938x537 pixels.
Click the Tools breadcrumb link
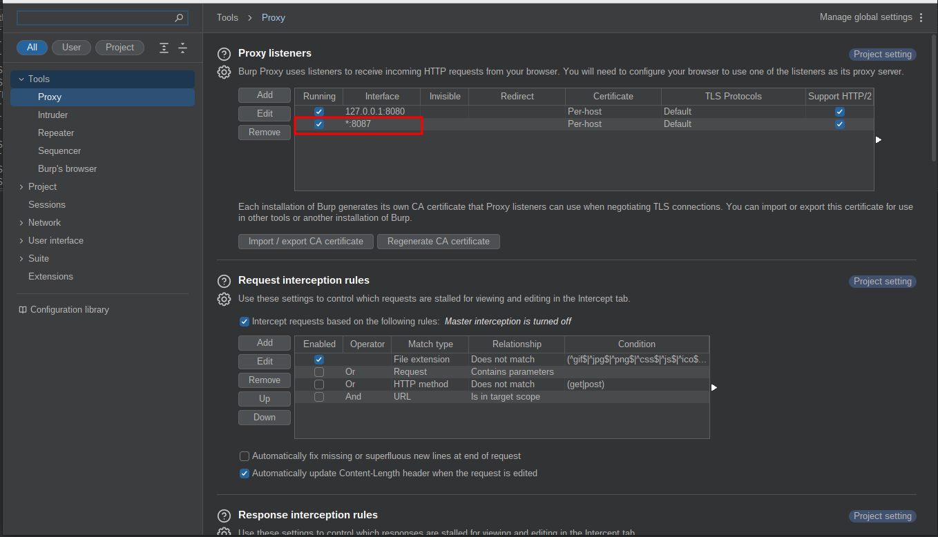click(227, 18)
